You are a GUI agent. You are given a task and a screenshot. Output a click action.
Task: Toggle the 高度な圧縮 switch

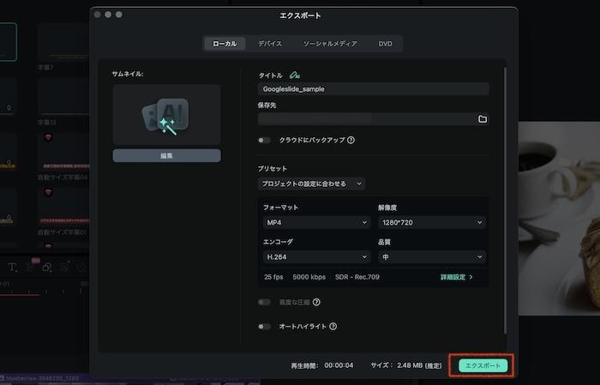(x=264, y=303)
